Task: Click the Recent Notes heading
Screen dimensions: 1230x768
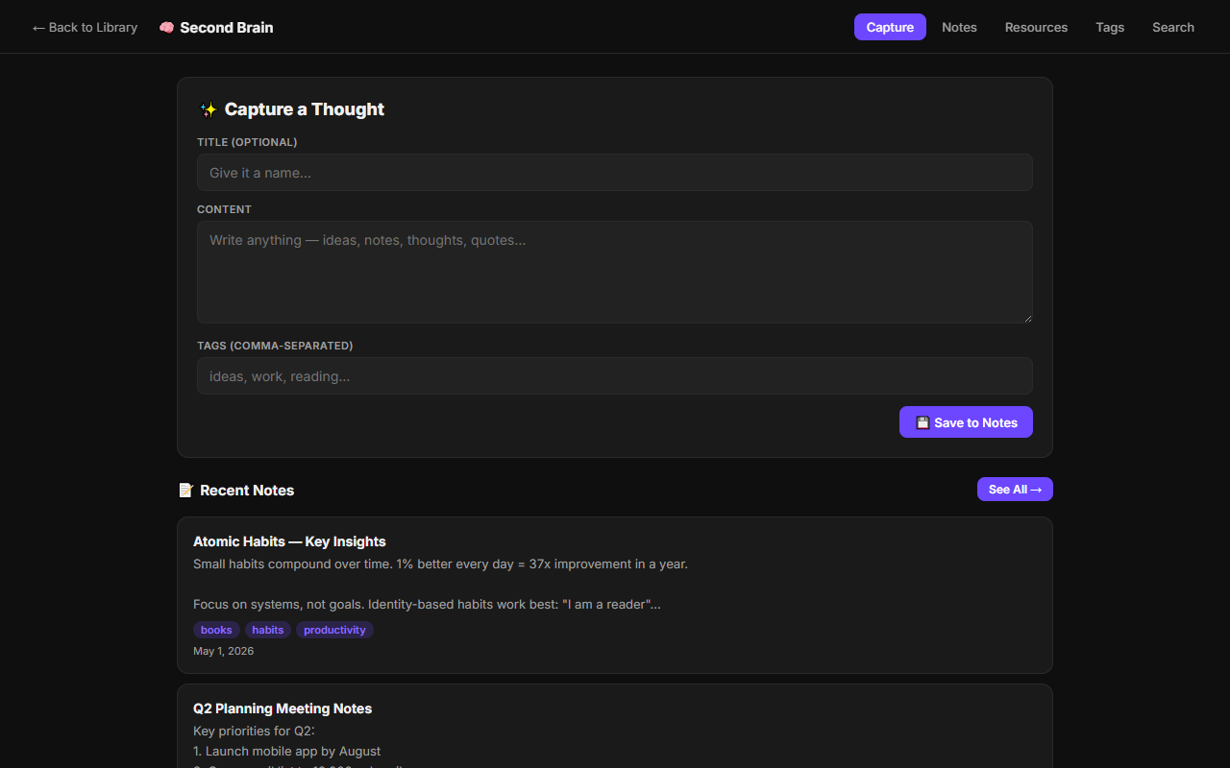Action: [247, 491]
